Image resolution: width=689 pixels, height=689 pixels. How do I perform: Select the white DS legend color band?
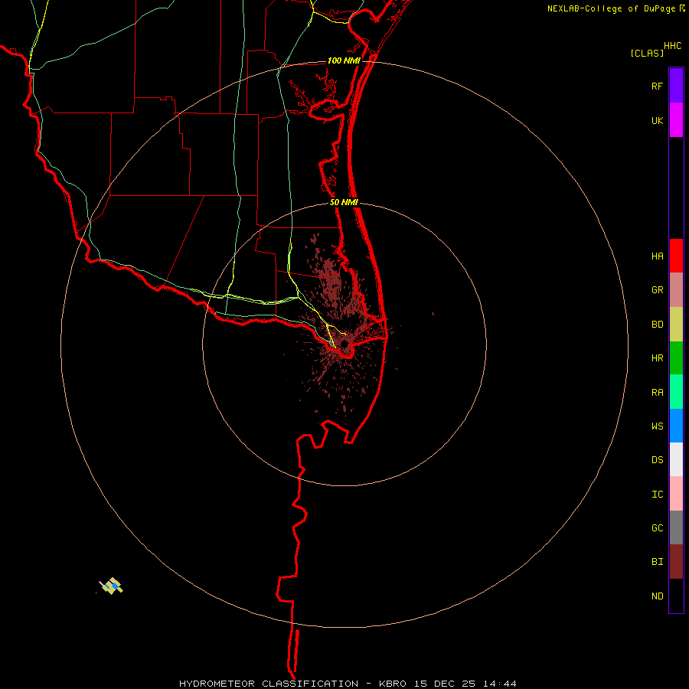click(676, 459)
